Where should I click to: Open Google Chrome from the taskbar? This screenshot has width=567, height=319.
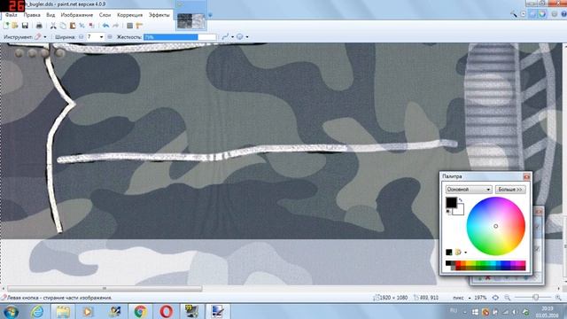pos(140,311)
